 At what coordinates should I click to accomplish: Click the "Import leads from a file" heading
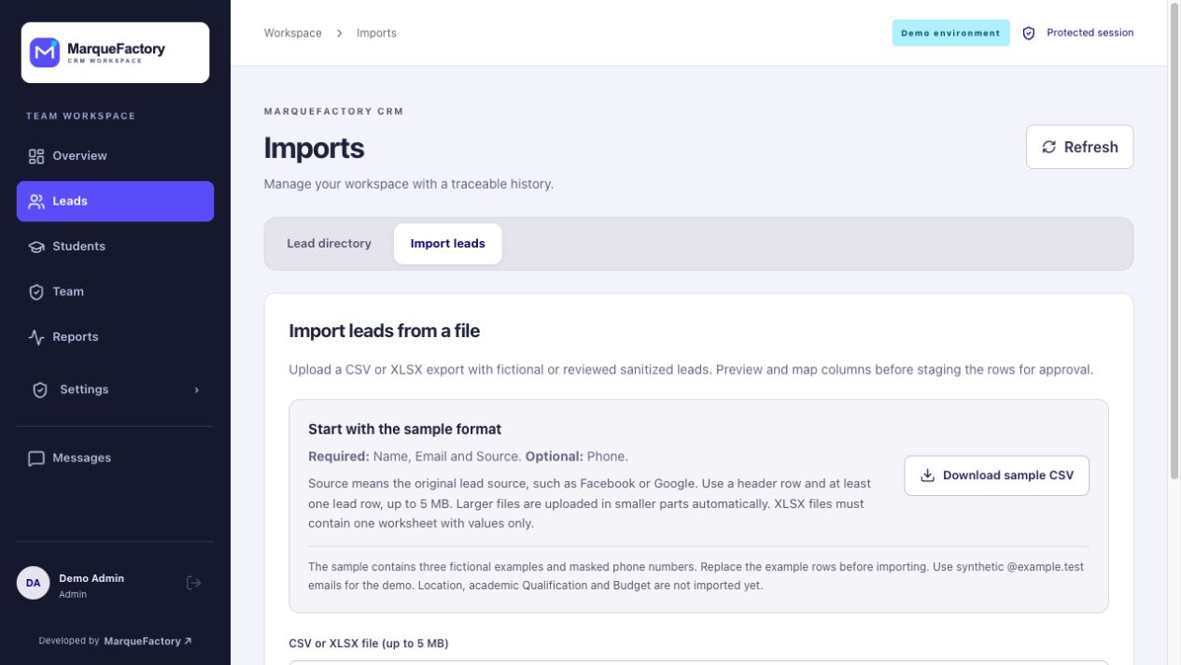pos(385,331)
